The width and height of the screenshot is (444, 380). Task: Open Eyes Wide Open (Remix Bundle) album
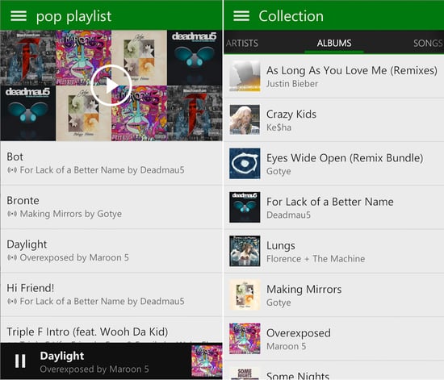334,164
